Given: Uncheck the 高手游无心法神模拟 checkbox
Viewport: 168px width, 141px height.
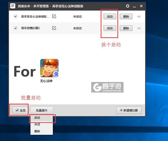Looking at the screenshot, I should click(x=16, y=16).
